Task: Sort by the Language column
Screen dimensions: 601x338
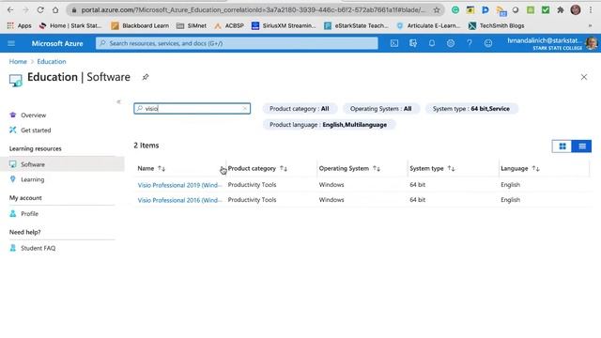Action: [519, 168]
